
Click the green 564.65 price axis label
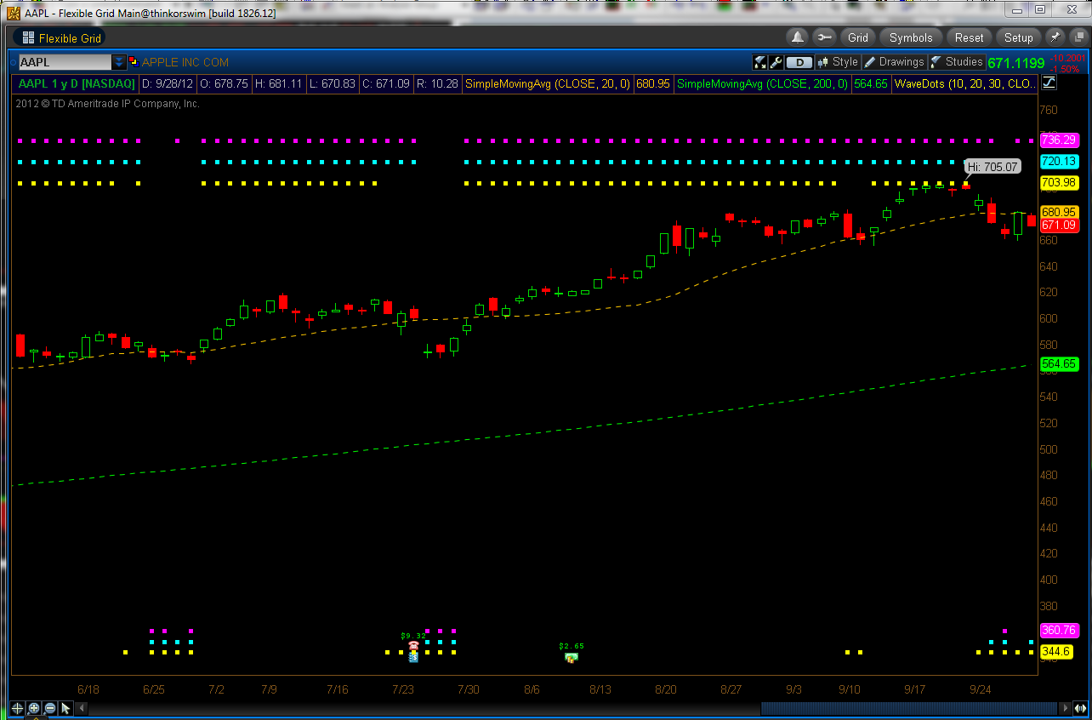[1059, 363]
